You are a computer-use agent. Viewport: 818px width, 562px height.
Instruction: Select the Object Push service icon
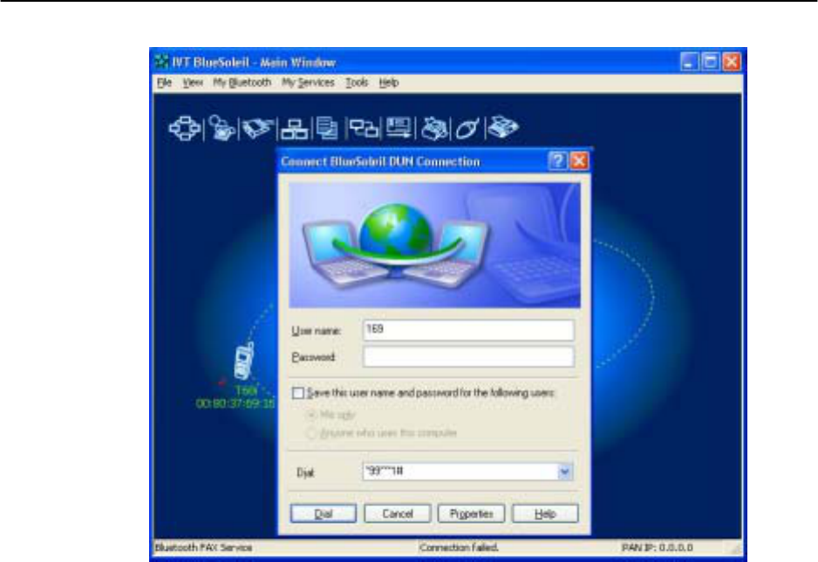pyautogui.click(x=399, y=128)
